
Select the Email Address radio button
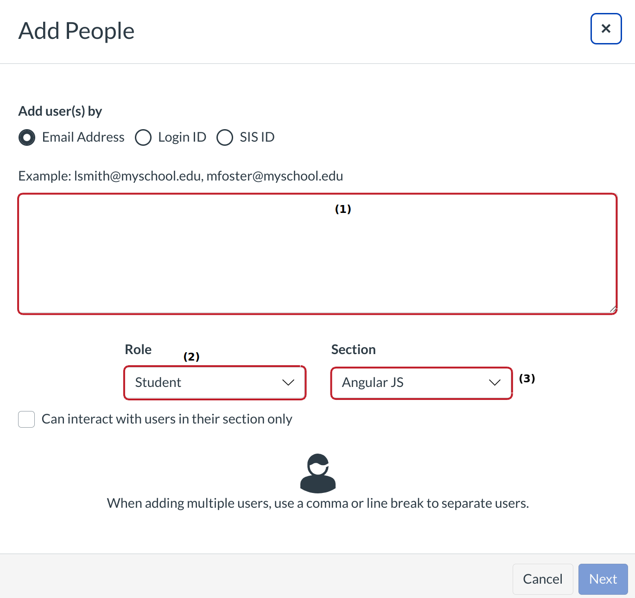pyautogui.click(x=27, y=137)
